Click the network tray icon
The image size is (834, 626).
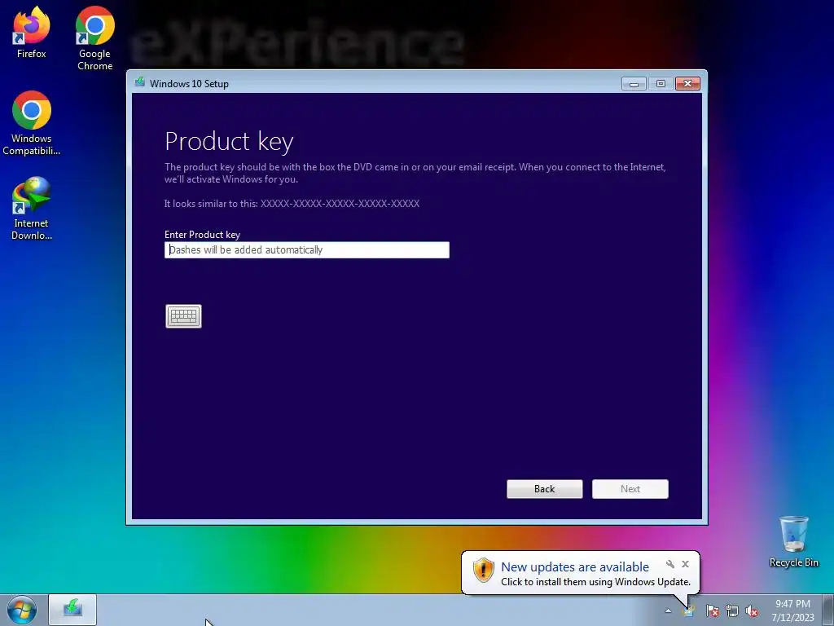point(732,611)
